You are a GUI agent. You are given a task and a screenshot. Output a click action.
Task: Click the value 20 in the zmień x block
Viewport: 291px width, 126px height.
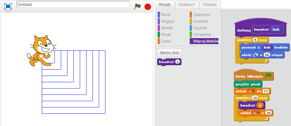click(x=268, y=113)
